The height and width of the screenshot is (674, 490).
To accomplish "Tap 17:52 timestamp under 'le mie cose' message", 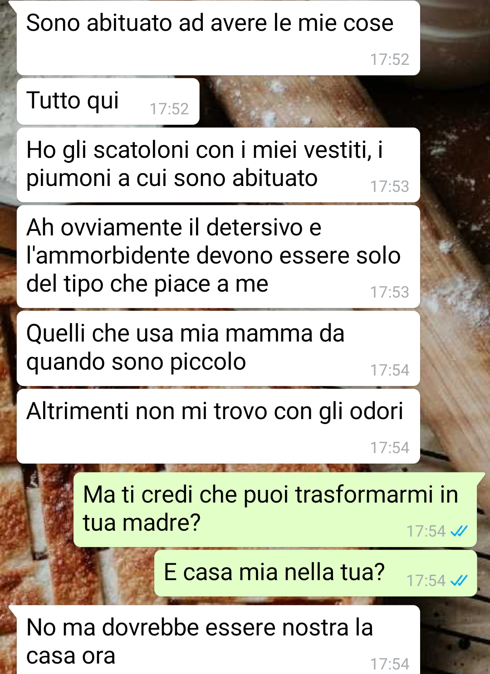I will coord(390,59).
